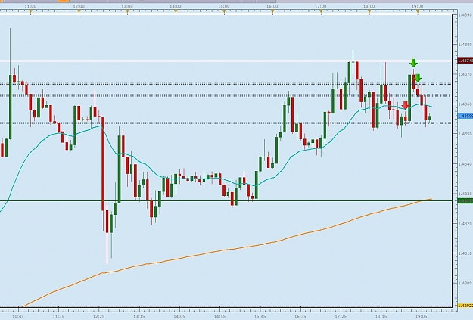Click the yellow 1.4292 price tag
The image size is (473, 320).
465,306
